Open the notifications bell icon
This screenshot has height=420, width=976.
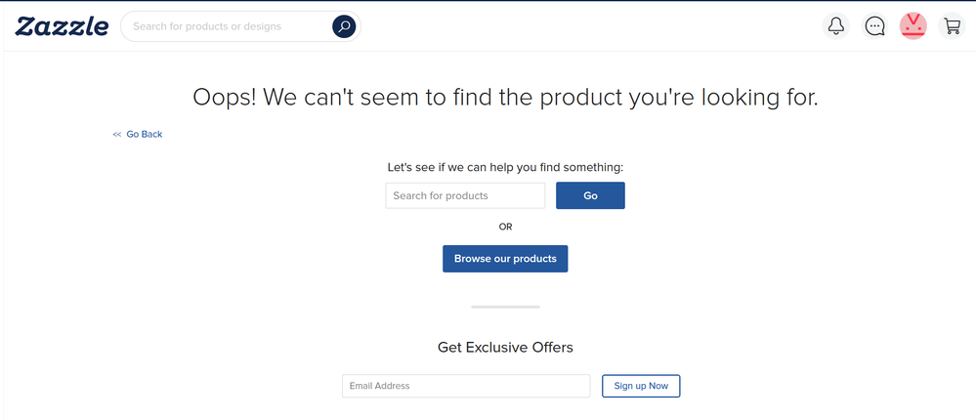836,26
